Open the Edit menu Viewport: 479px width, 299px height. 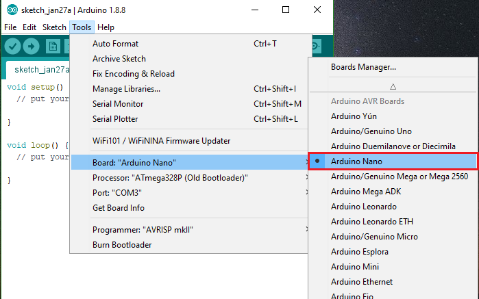[29, 27]
